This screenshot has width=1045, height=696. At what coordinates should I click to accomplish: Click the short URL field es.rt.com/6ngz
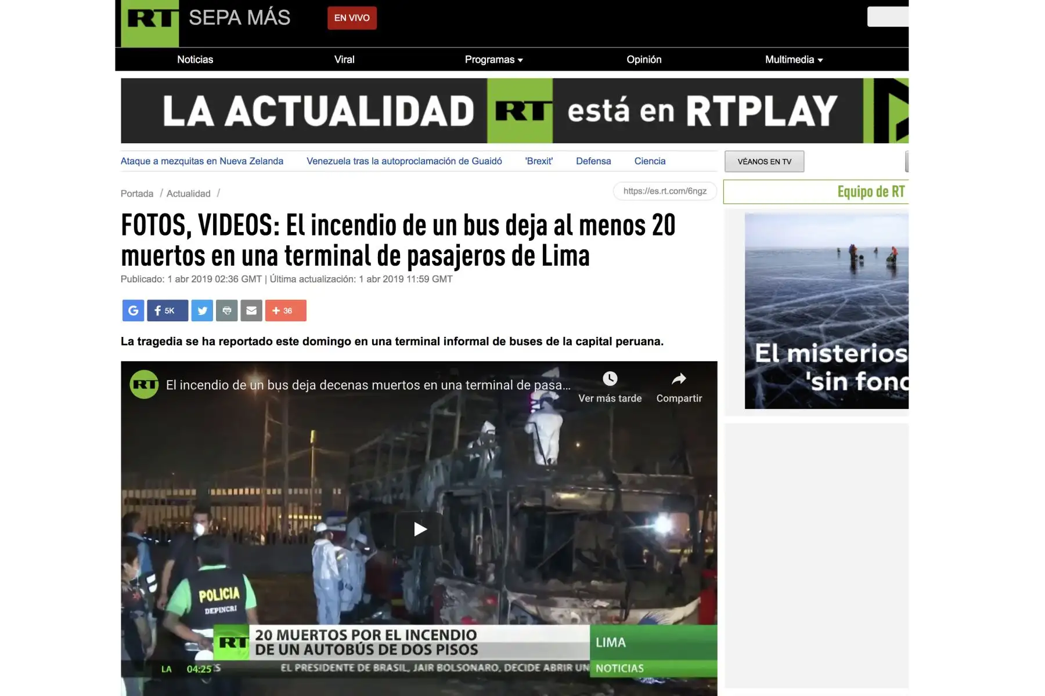pyautogui.click(x=665, y=191)
